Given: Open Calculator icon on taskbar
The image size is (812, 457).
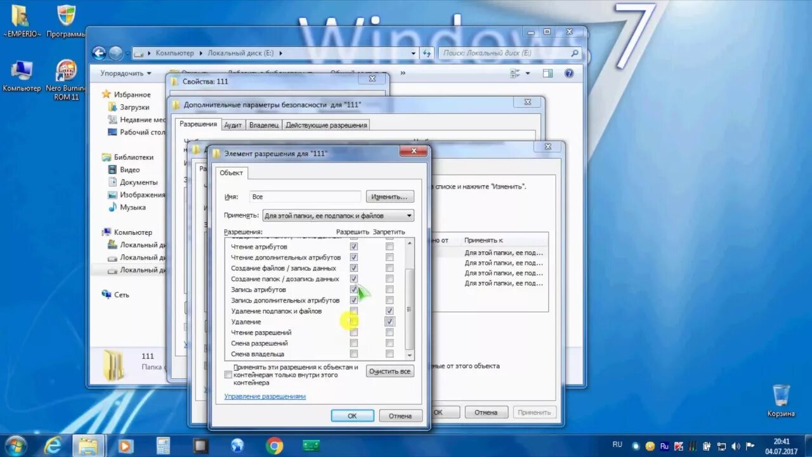Looking at the screenshot, I should point(163,446).
